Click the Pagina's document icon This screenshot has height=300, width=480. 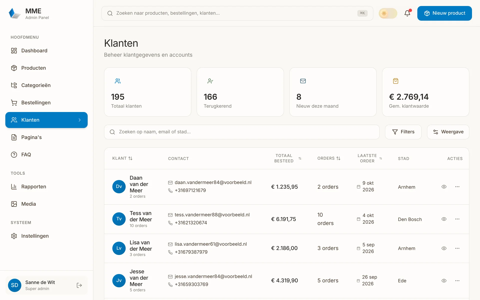[x=14, y=137]
